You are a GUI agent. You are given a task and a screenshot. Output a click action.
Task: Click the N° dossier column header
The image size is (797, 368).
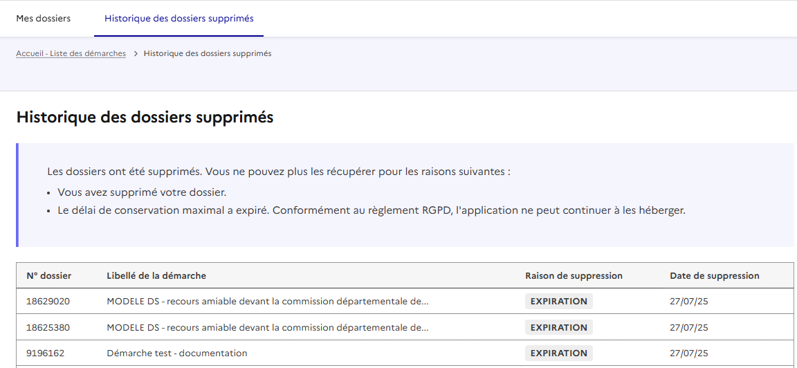(x=49, y=276)
